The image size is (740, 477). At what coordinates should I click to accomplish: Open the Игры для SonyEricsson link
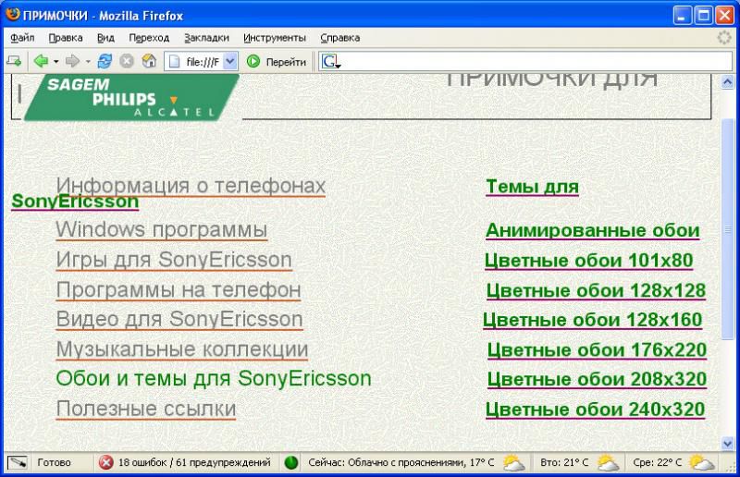(x=174, y=260)
